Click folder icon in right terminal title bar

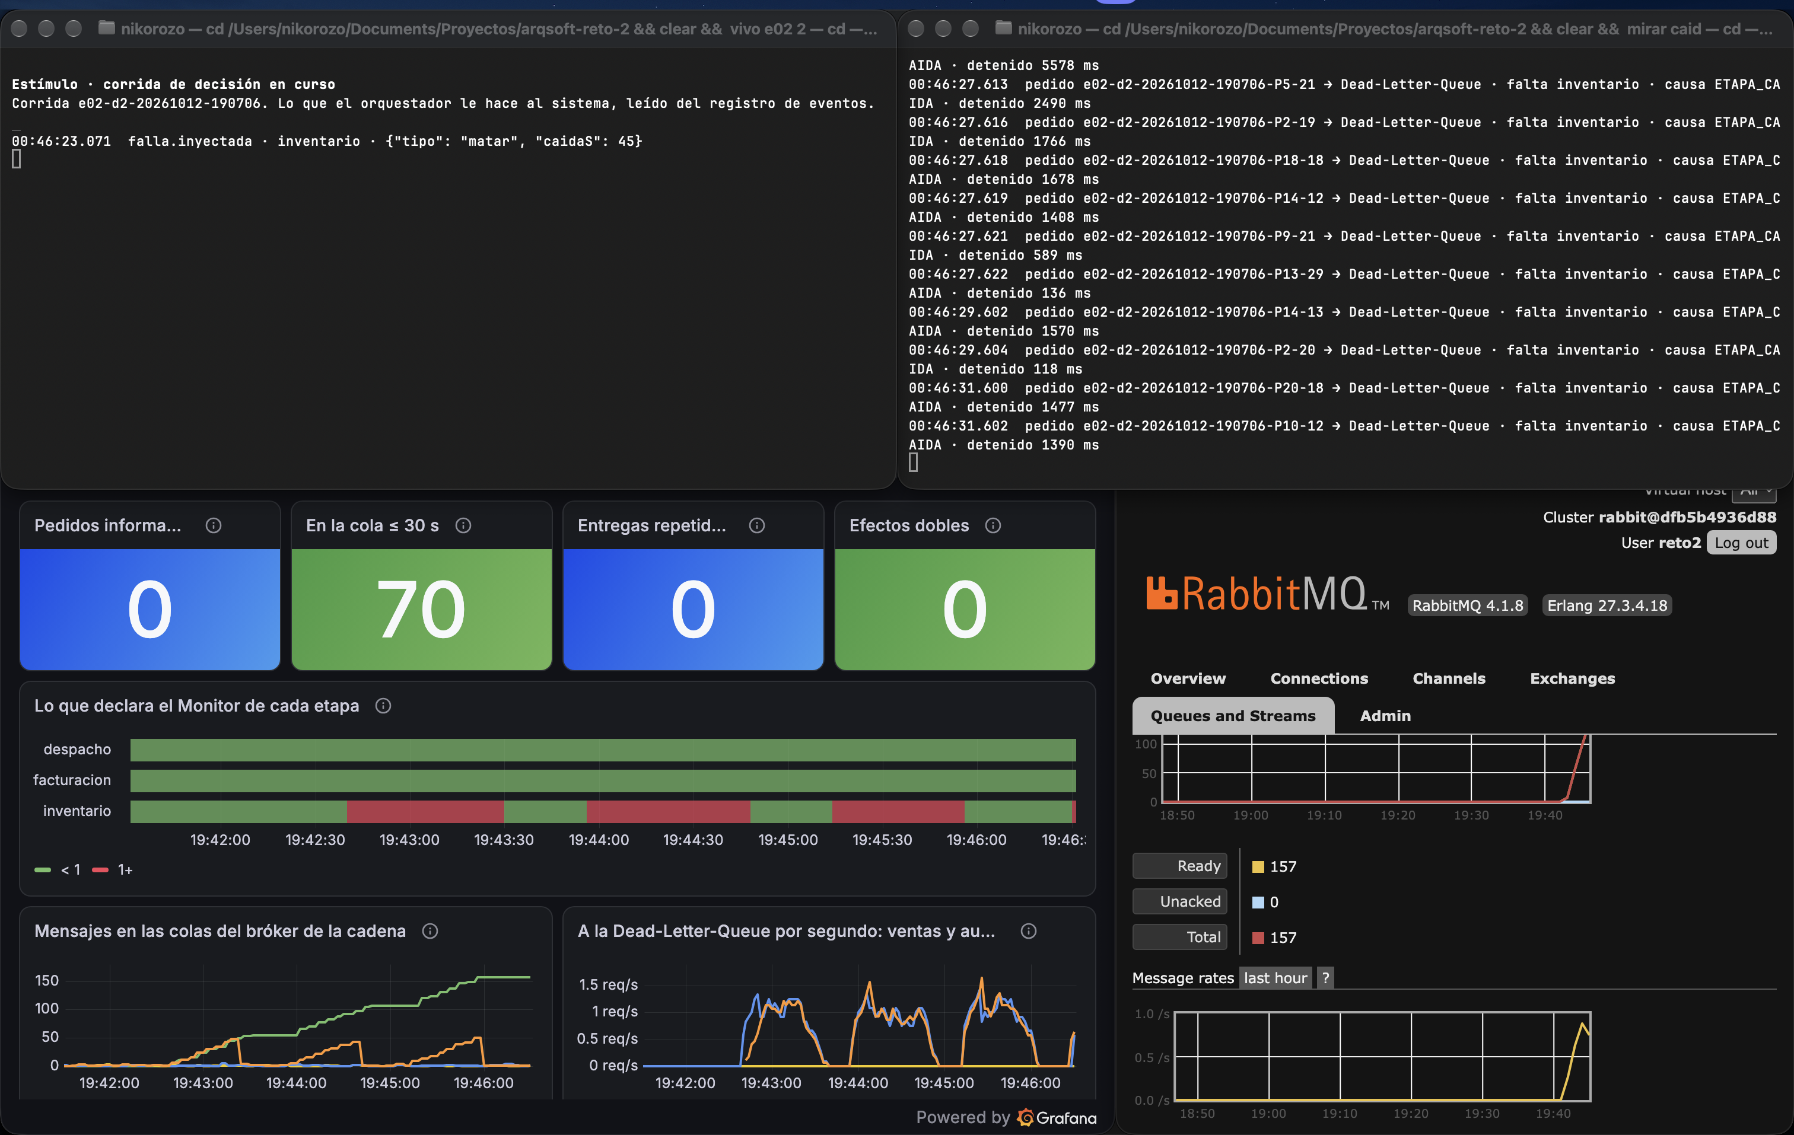click(x=1004, y=28)
